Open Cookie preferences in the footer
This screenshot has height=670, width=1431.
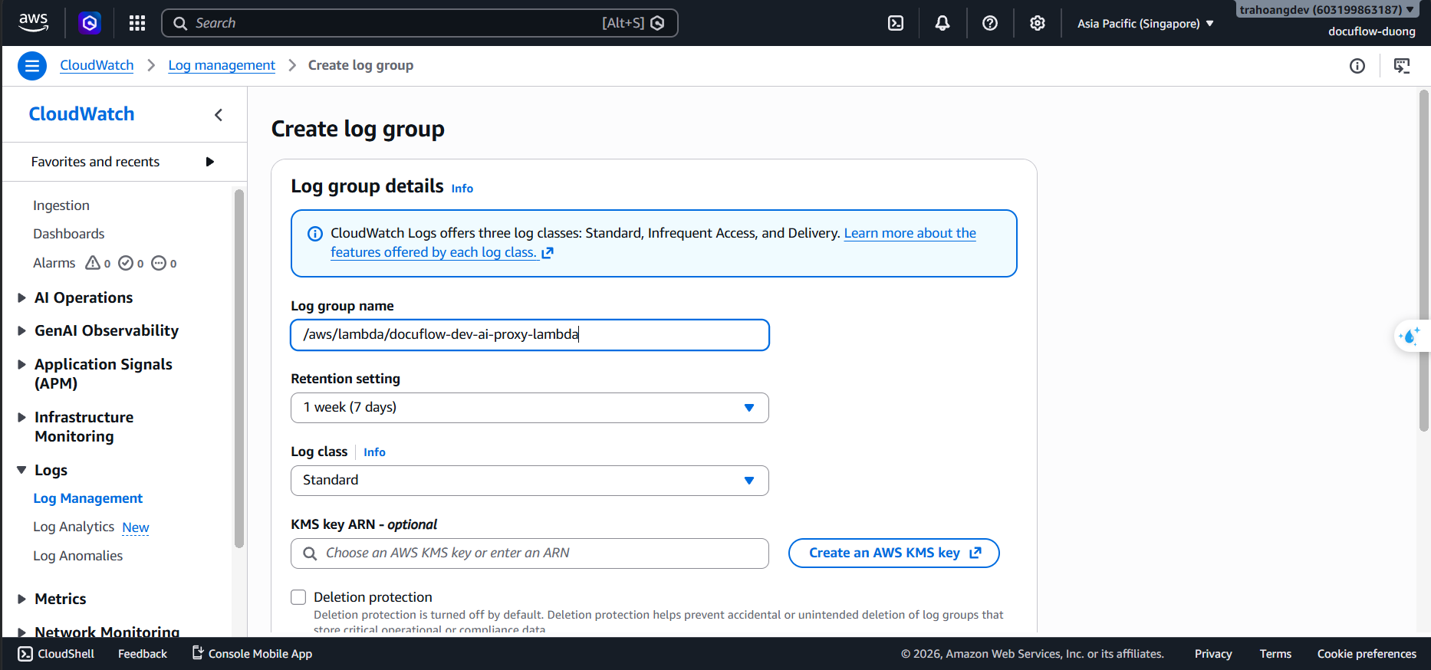coord(1367,654)
